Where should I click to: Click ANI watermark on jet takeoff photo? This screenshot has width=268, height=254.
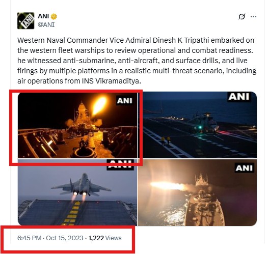120,165
